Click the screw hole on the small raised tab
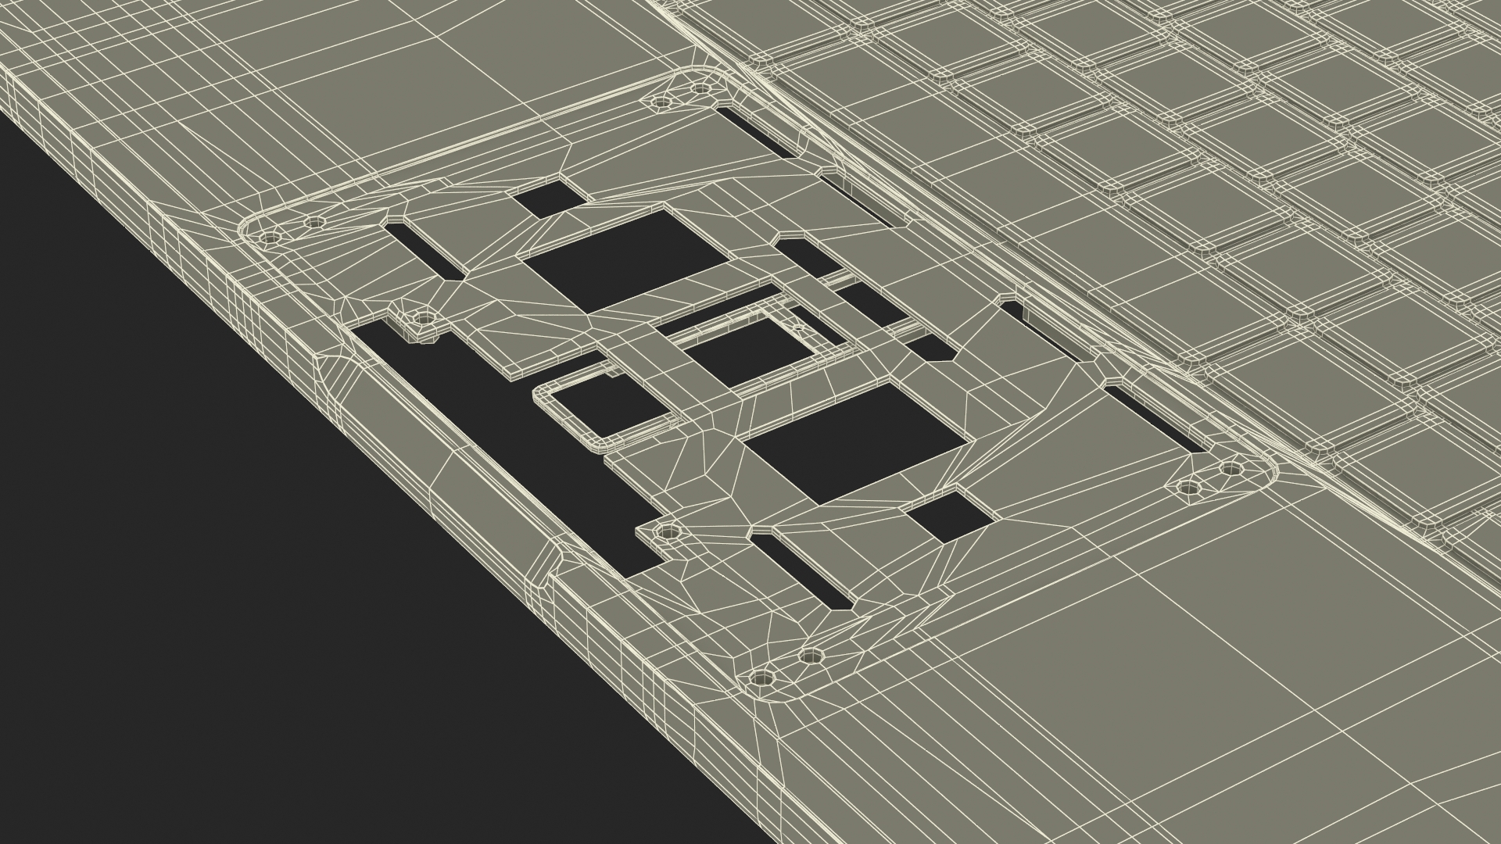This screenshot has width=1501, height=844. pyautogui.click(x=425, y=319)
